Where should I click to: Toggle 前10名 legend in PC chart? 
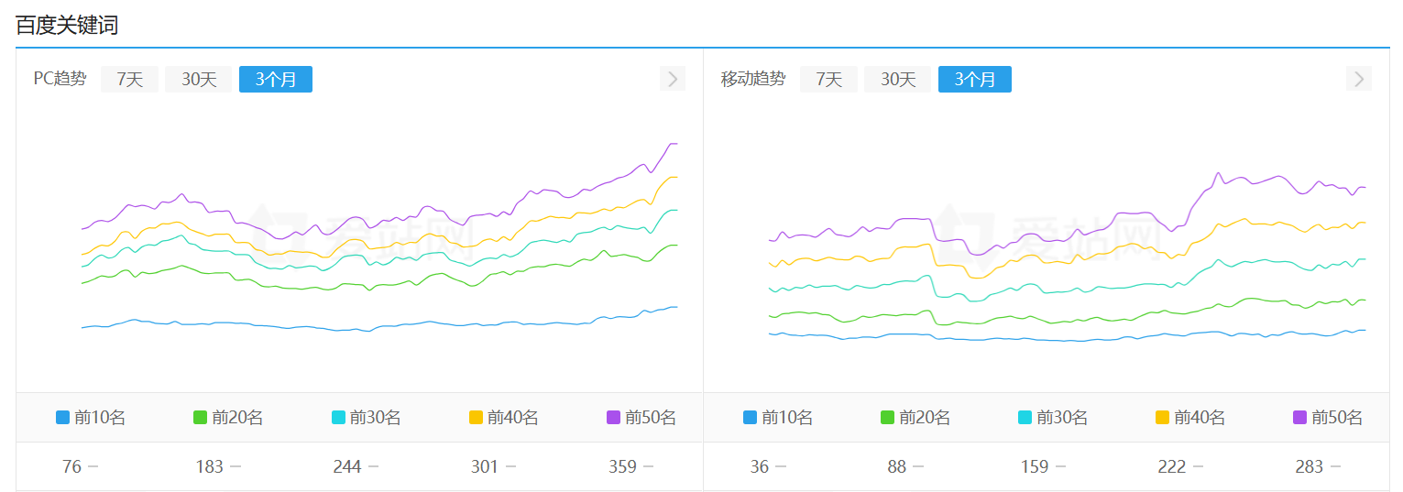(x=90, y=418)
